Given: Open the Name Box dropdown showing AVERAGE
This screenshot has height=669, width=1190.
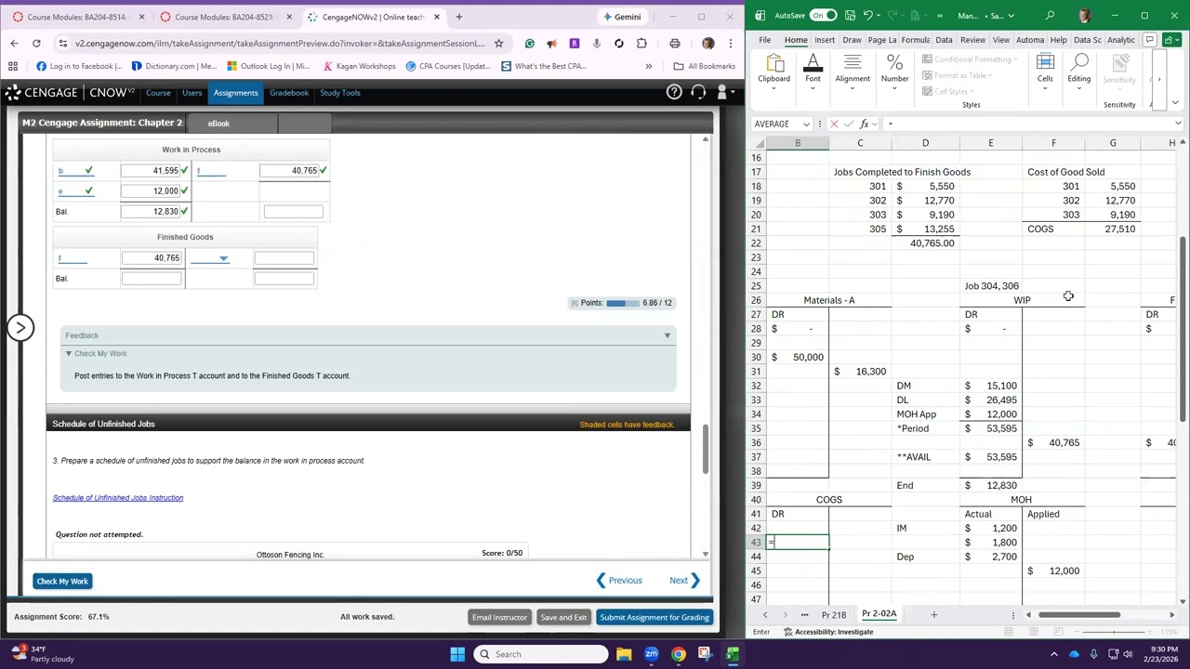Looking at the screenshot, I should point(806,124).
